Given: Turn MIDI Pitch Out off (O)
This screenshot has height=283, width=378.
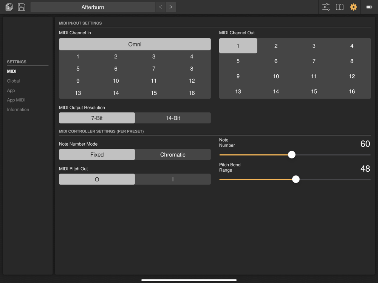Looking at the screenshot, I should point(97,179).
